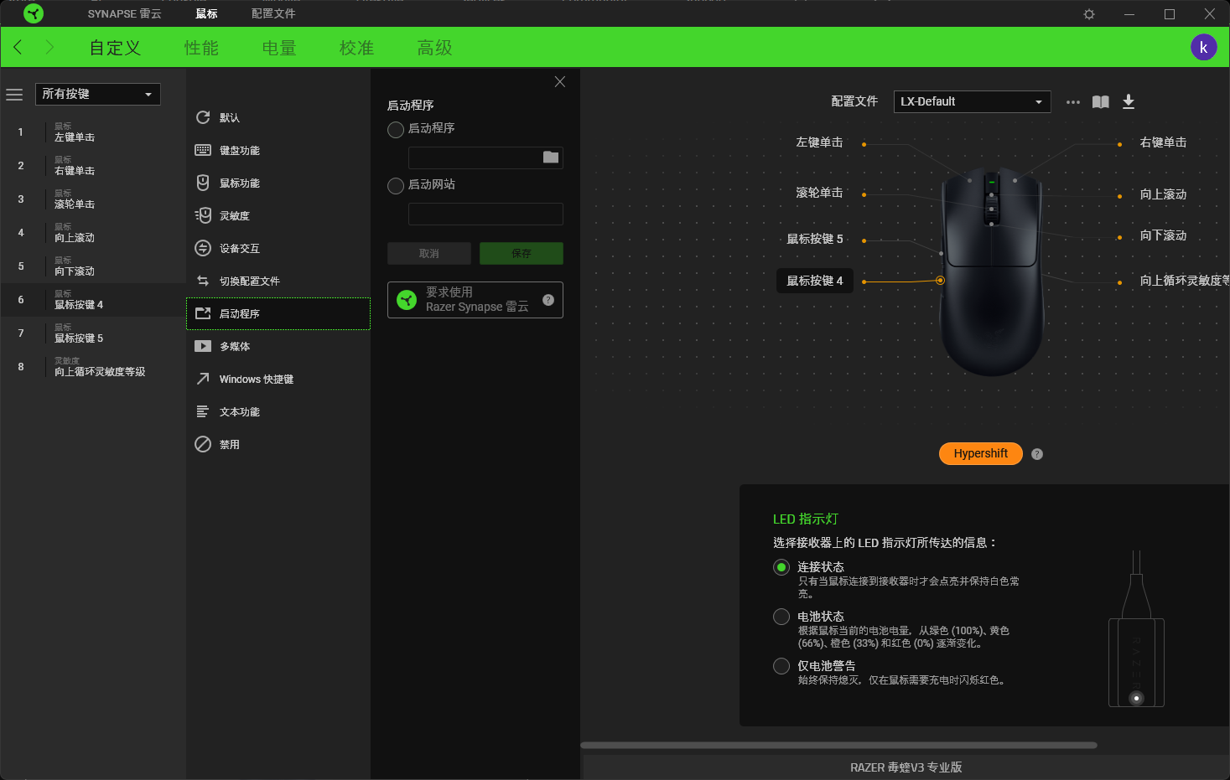
Task: Click the green Razer icon in 要求使用 box
Action: 407,300
